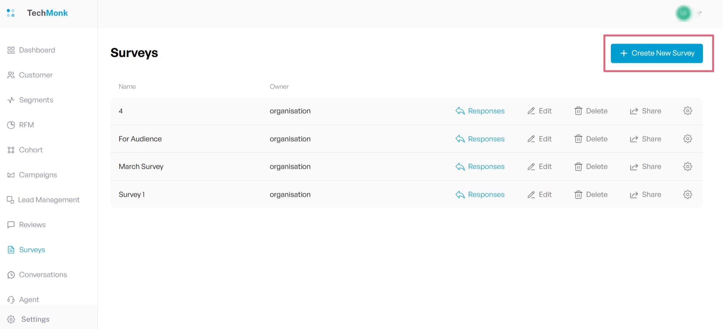Open gear settings for survey 4
Screen dimensions: 723x329
click(688, 111)
